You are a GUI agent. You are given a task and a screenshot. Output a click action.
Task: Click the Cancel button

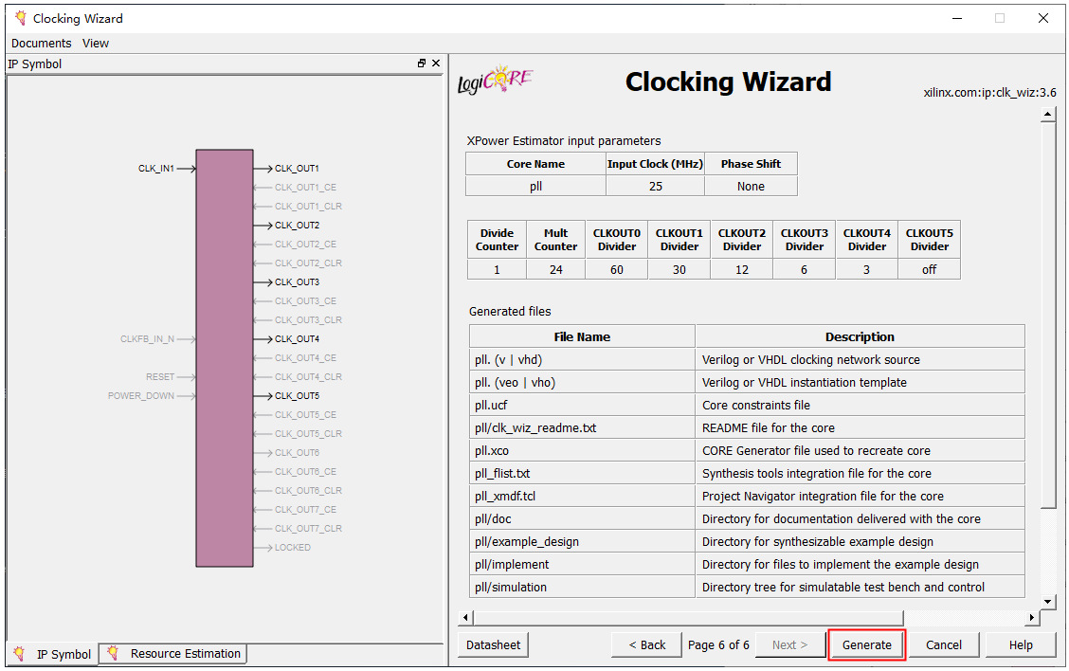pyautogui.click(x=943, y=644)
